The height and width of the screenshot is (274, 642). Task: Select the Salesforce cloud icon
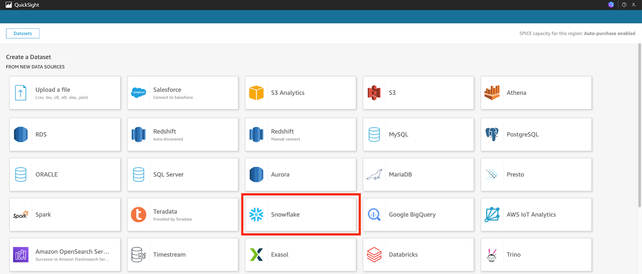click(138, 93)
